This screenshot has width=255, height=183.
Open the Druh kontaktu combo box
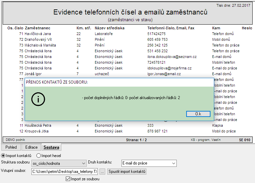click(149, 163)
